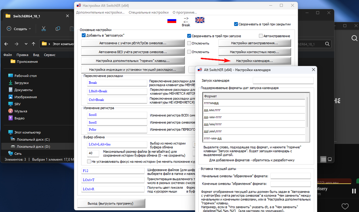Click the pause button in media player
359x212 pixels.
(354, 191)
